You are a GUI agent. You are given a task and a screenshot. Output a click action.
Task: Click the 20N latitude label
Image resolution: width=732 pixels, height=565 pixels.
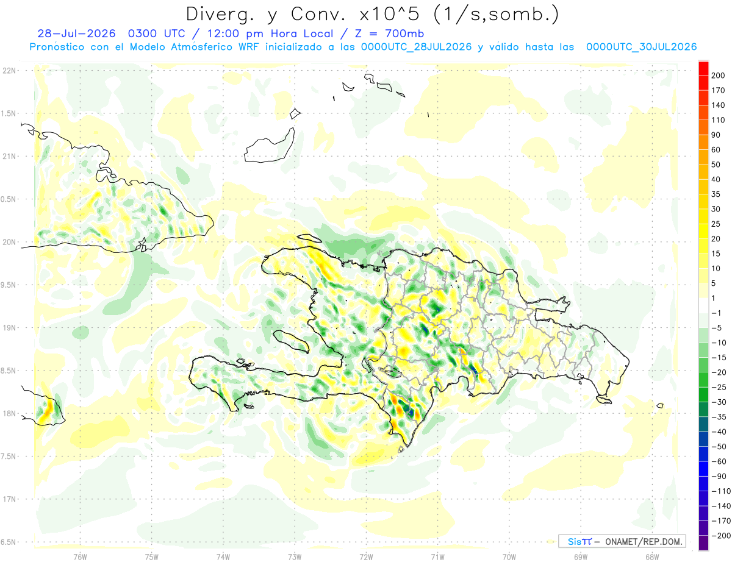9,242
